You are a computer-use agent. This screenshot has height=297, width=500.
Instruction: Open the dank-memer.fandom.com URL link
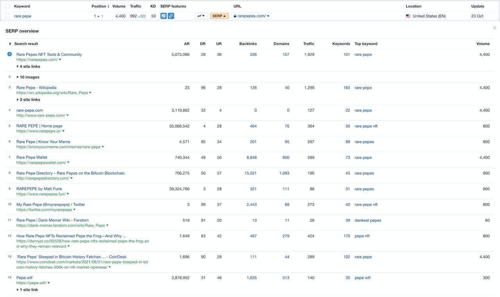point(61,225)
